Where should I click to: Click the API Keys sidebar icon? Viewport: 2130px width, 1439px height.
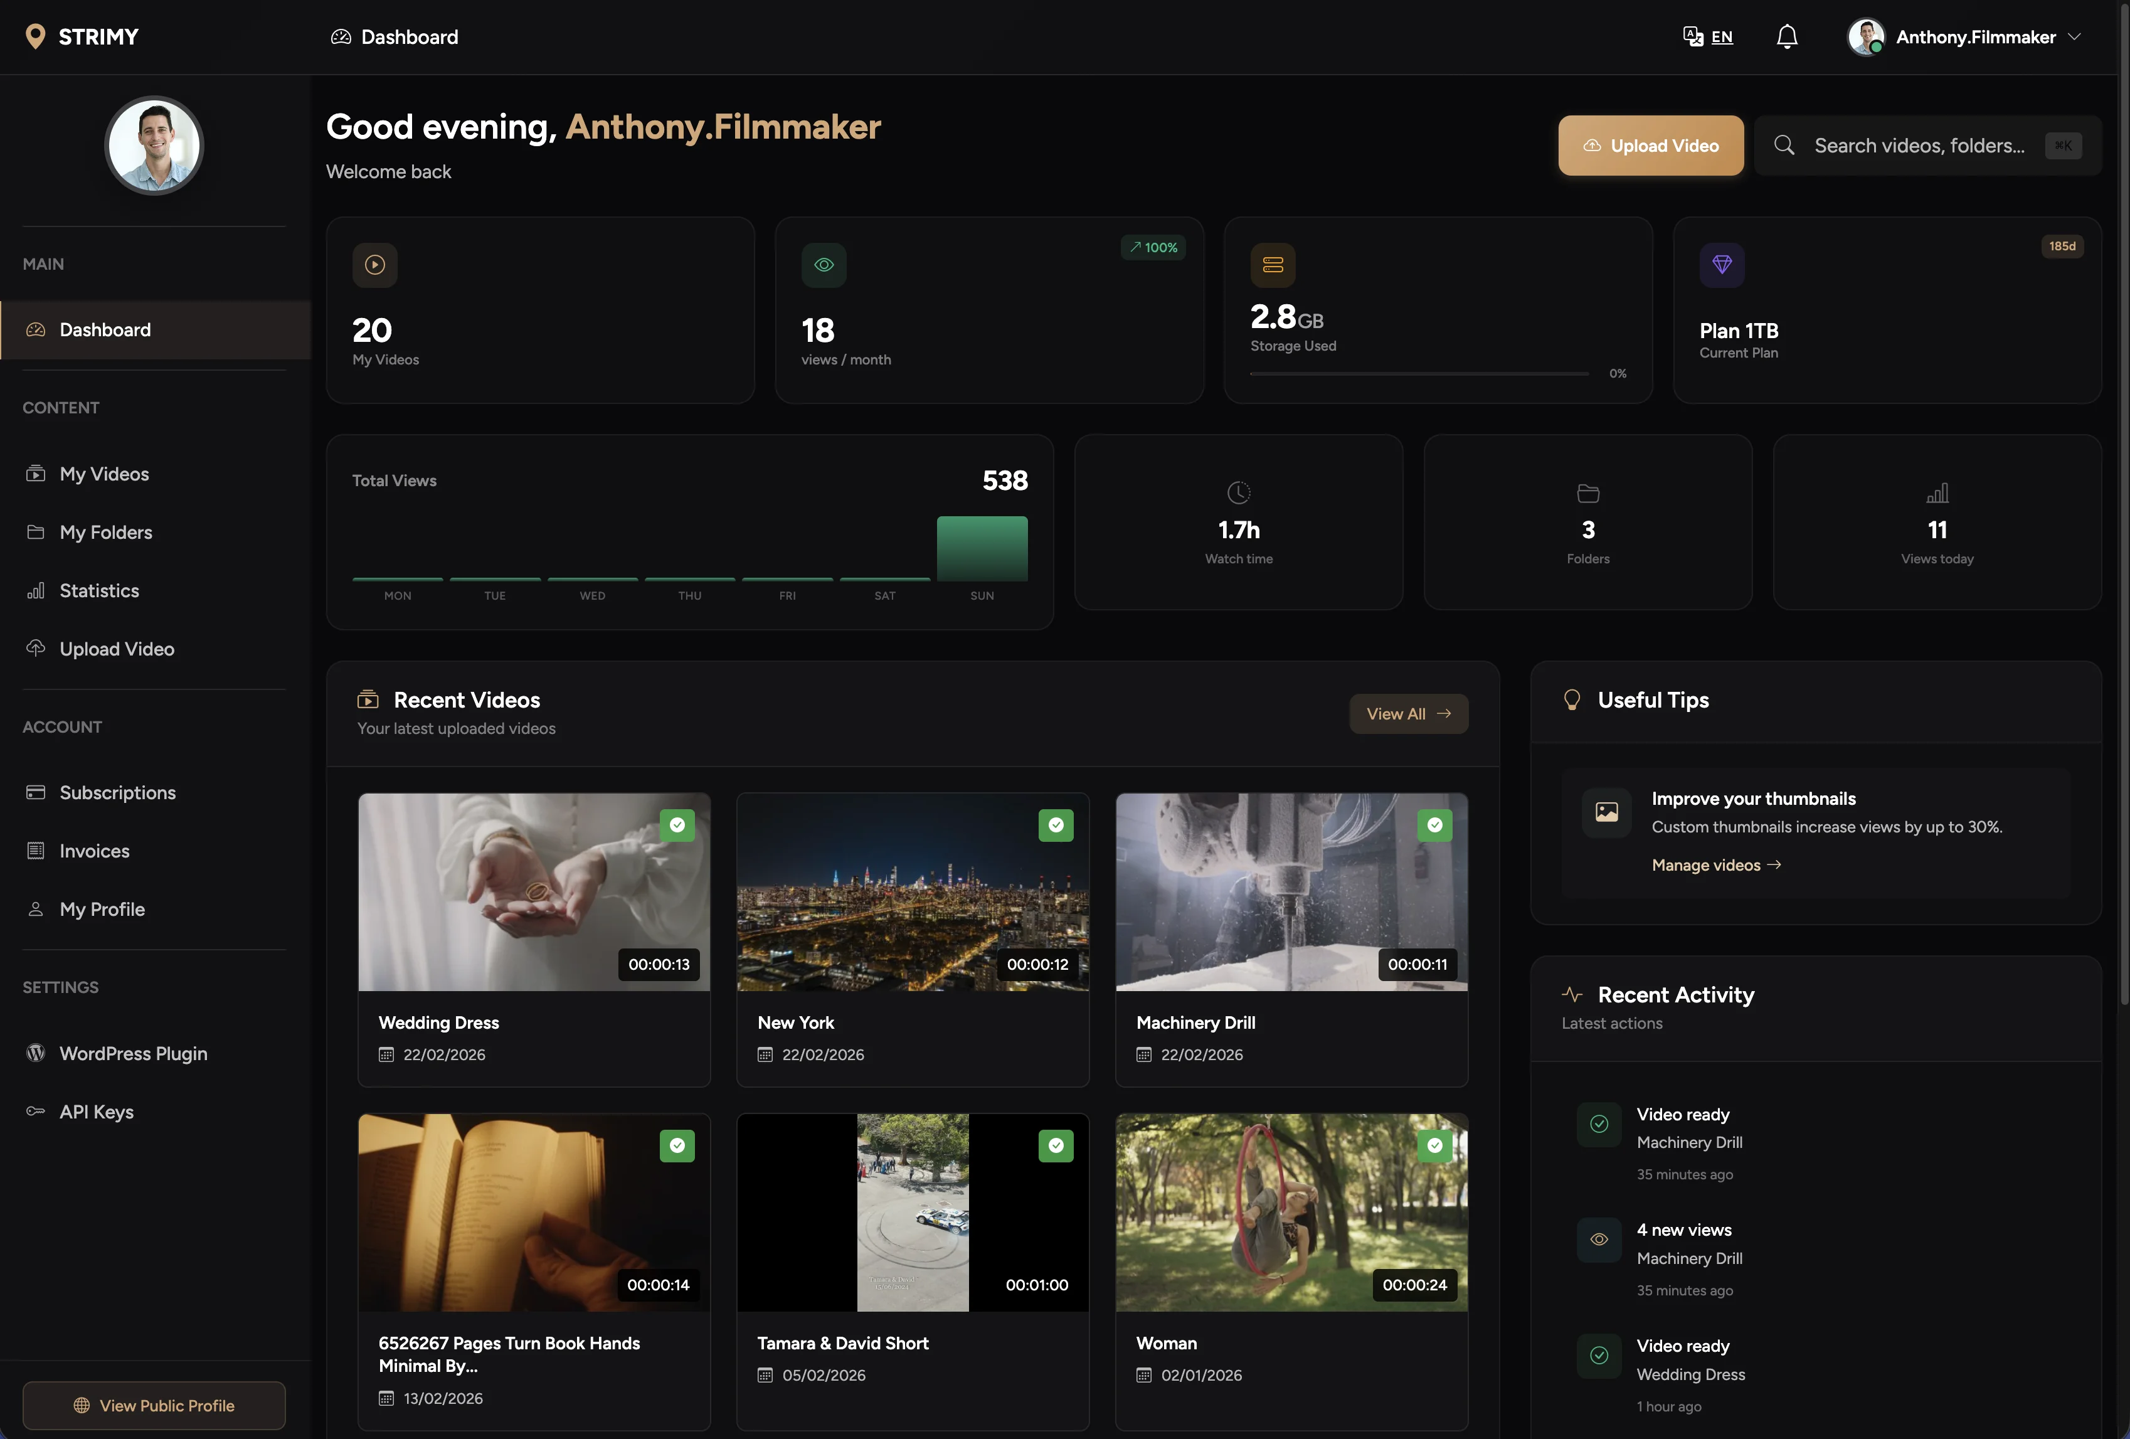tap(36, 1112)
